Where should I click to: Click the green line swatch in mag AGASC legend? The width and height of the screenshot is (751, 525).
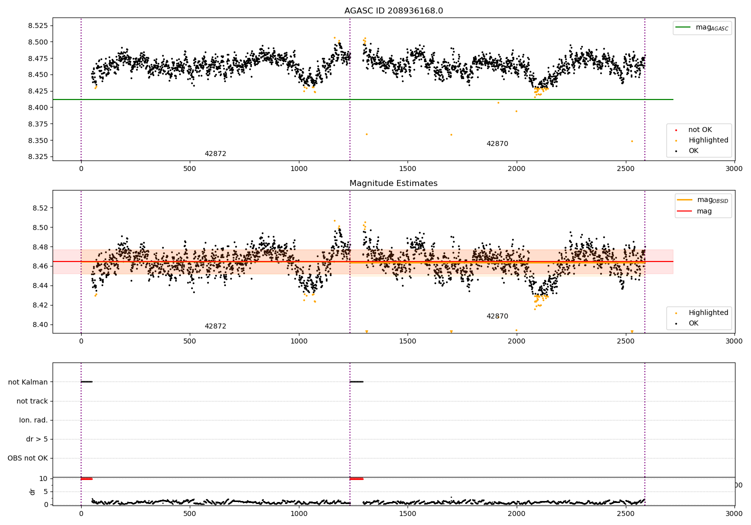click(683, 27)
